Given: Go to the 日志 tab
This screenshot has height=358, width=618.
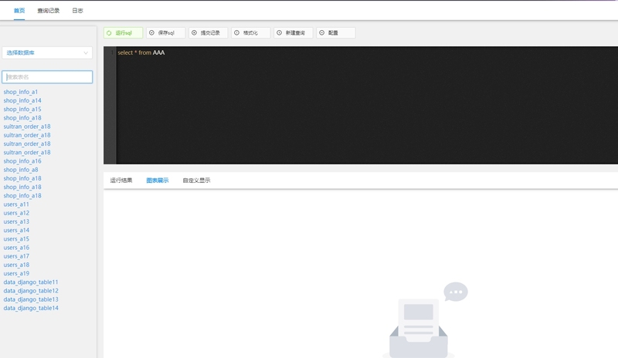Looking at the screenshot, I should (x=77, y=11).
